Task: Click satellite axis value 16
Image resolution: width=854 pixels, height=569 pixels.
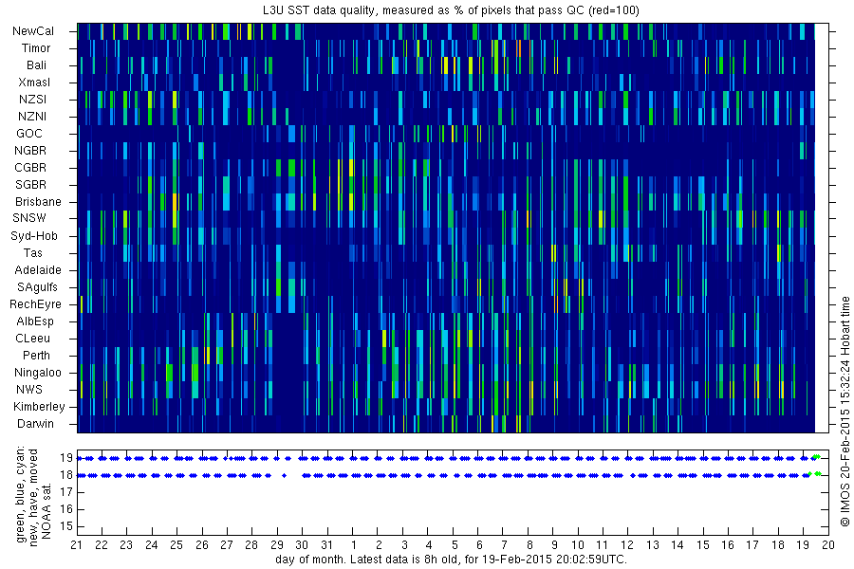Action: click(x=66, y=509)
